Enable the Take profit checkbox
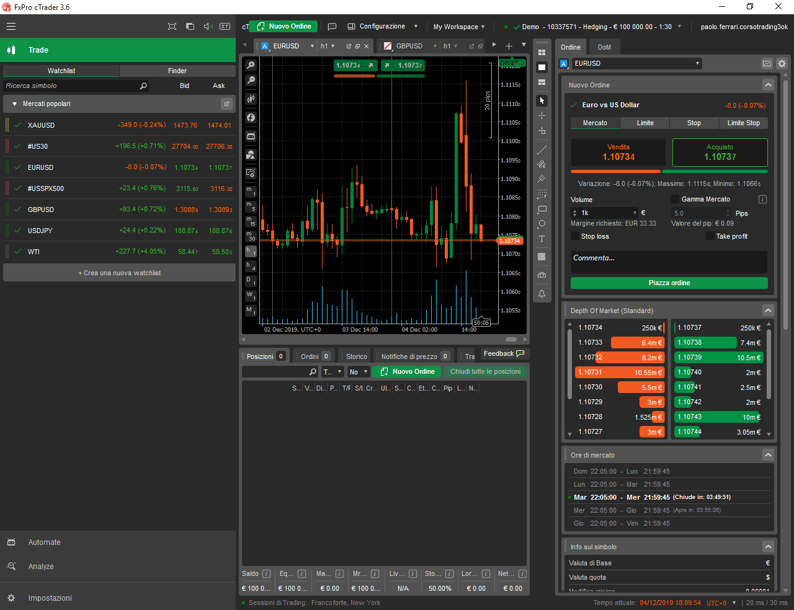The image size is (794, 610). [x=710, y=236]
